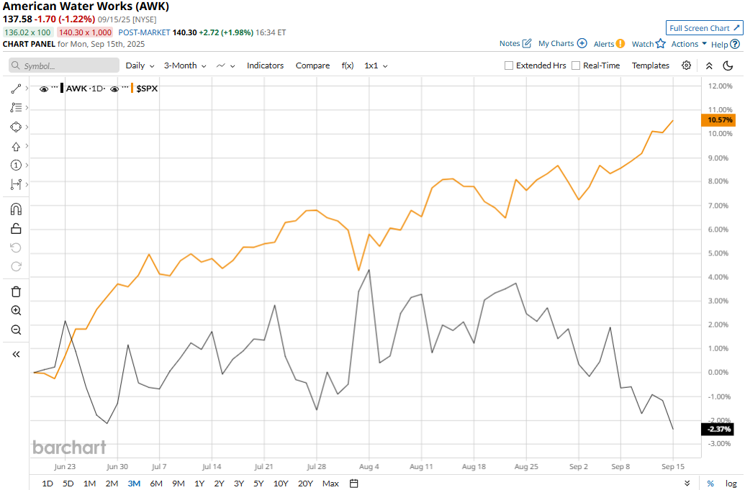Select the 10Y range tab
The width and height of the screenshot is (745, 490).
click(281, 484)
